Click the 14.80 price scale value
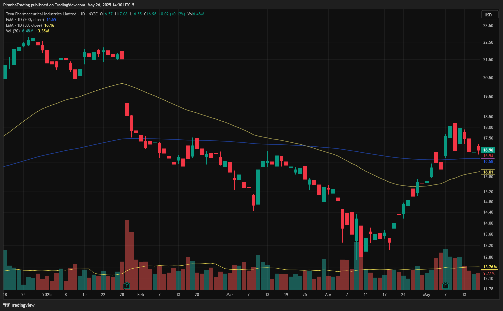The width and height of the screenshot is (503, 311). click(488, 202)
